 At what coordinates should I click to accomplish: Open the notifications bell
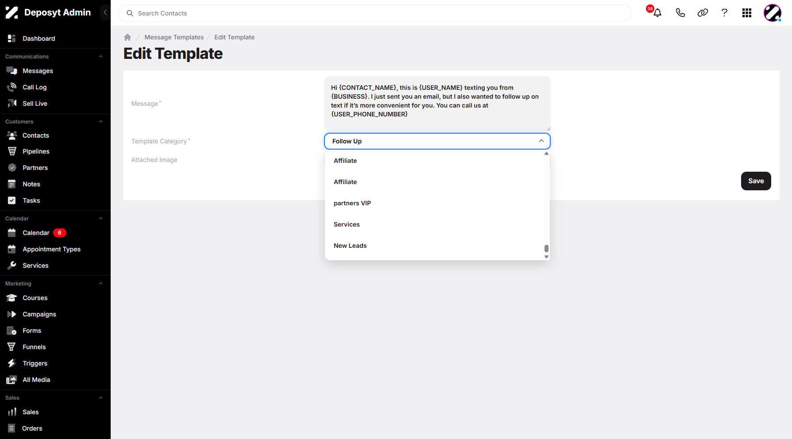(x=657, y=13)
